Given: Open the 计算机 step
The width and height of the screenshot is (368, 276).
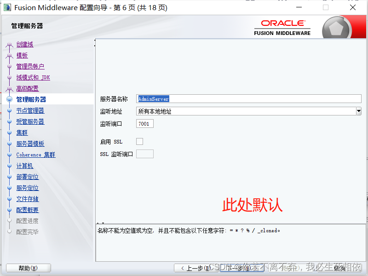Looking at the screenshot, I should 25,166.
